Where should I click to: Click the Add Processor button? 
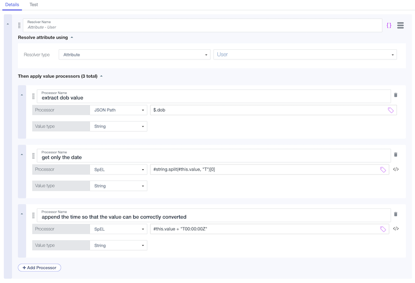pos(40,268)
